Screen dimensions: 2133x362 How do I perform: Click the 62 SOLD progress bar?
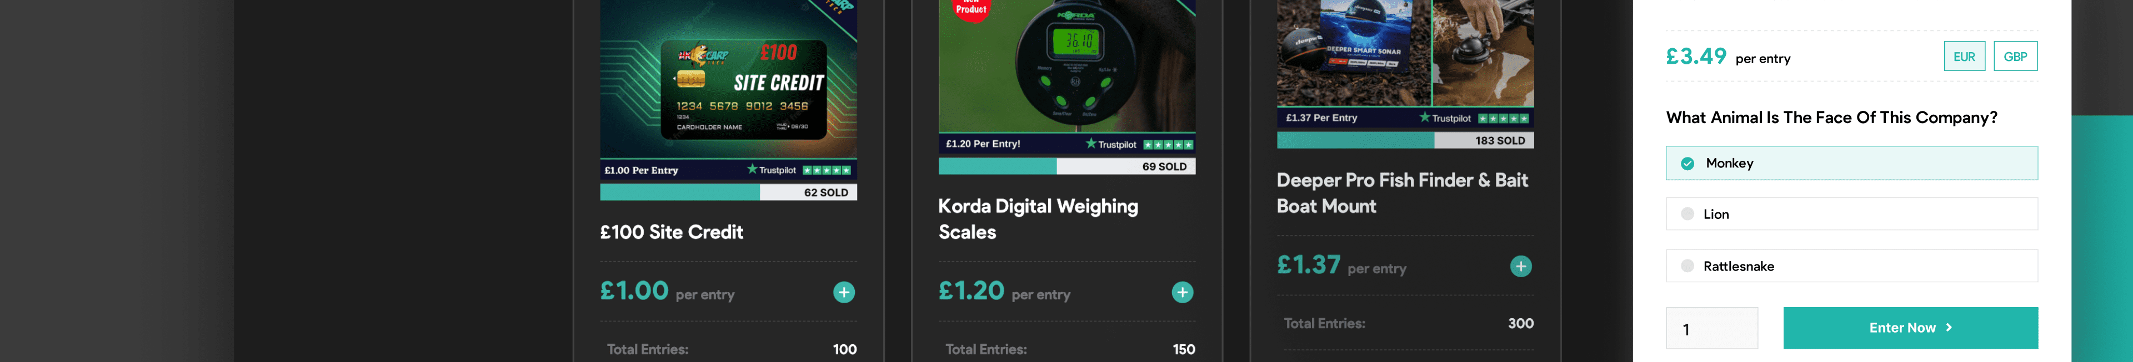click(729, 192)
